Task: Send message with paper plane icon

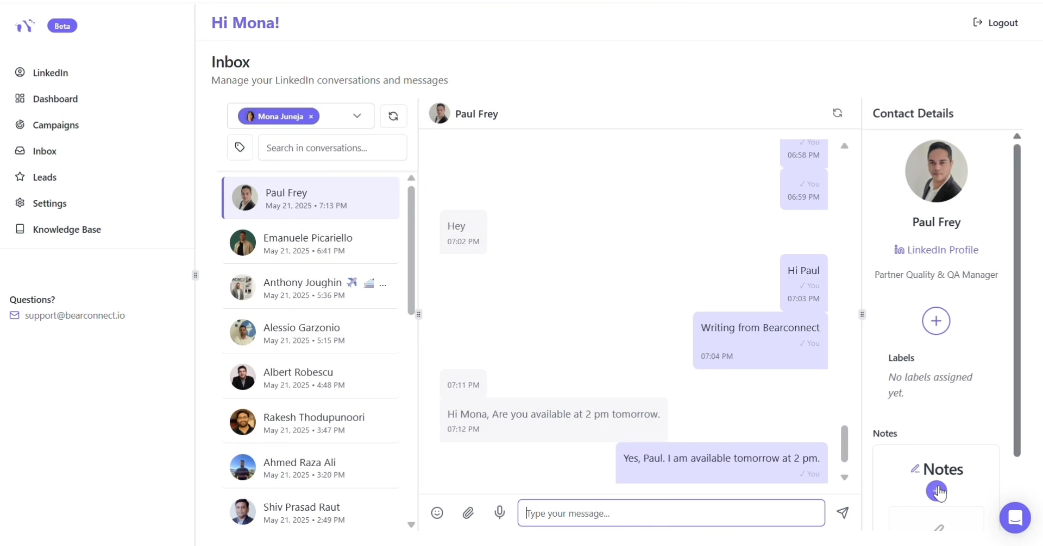Action: [x=843, y=512]
